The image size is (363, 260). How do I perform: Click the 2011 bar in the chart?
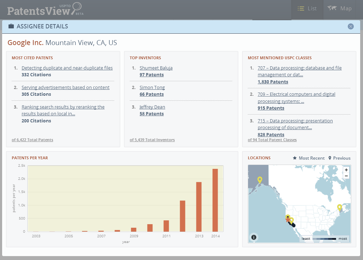pos(166,226)
